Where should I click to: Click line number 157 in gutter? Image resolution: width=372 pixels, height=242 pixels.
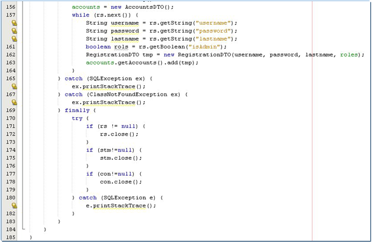[11, 15]
